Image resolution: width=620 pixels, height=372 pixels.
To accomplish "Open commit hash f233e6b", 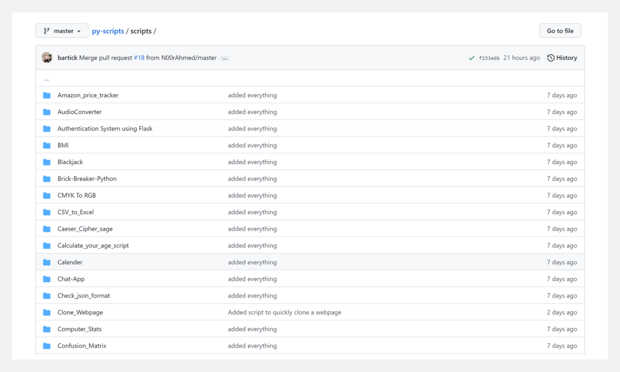I will coord(489,58).
